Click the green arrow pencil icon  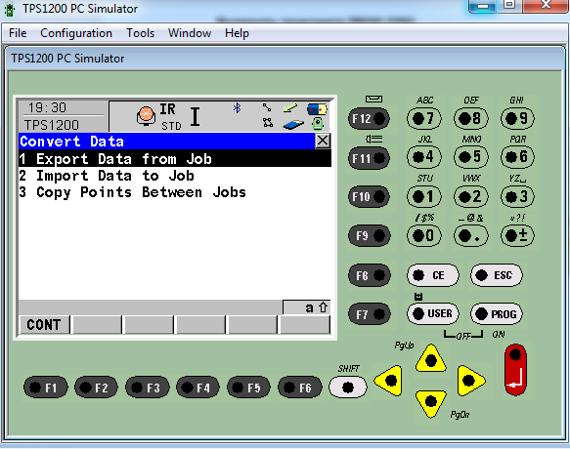pyautogui.click(x=290, y=107)
